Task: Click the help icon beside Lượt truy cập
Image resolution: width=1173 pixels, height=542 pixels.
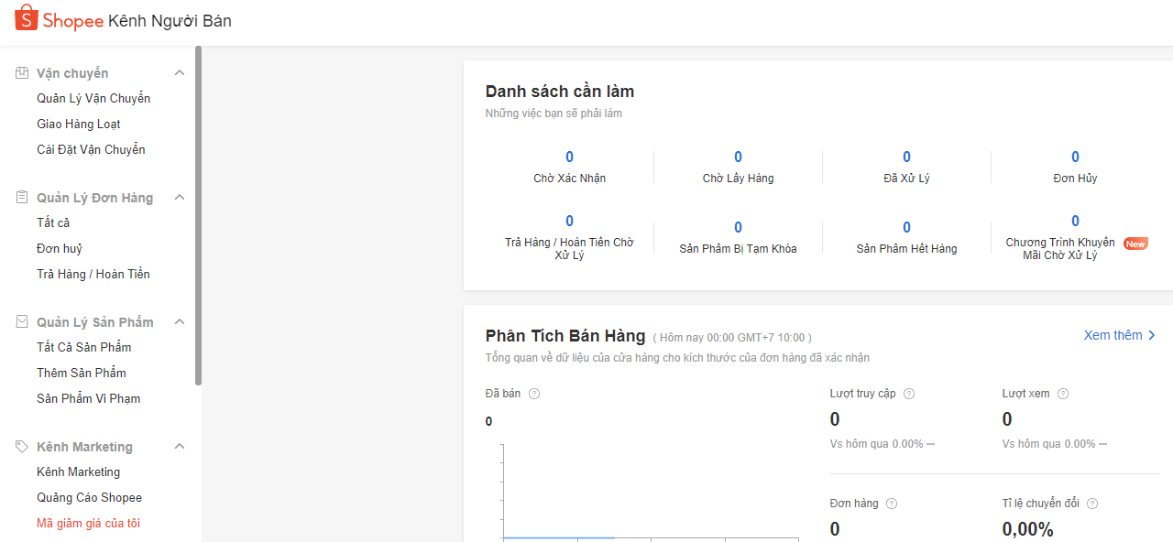Action: click(x=909, y=394)
